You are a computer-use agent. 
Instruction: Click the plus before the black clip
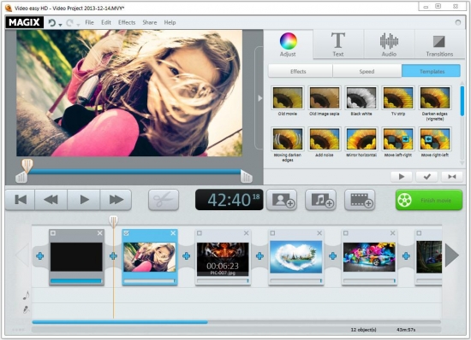coord(40,256)
